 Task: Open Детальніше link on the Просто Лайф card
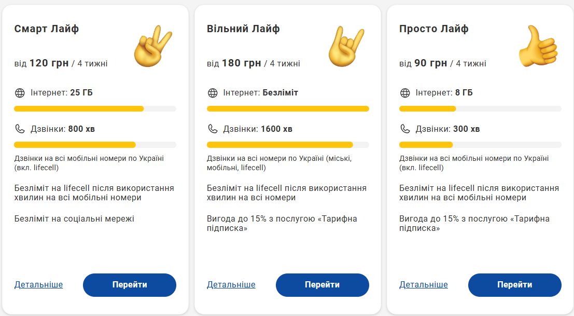[423, 284]
